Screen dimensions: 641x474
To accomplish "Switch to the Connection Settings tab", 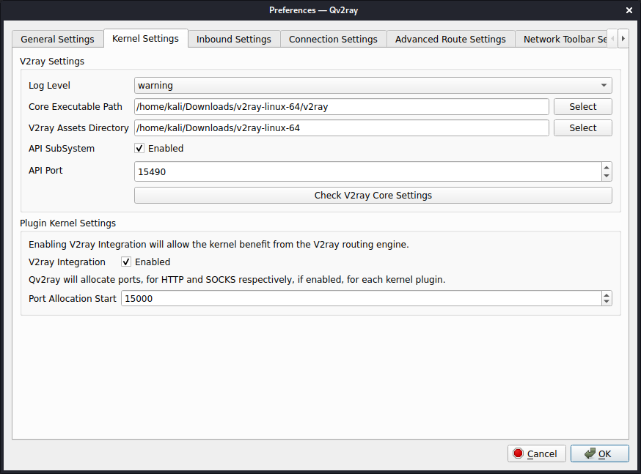I will [333, 38].
